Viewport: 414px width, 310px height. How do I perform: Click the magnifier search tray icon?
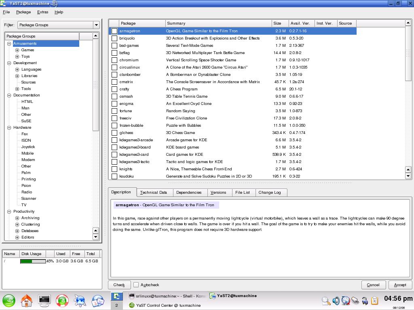point(326,300)
